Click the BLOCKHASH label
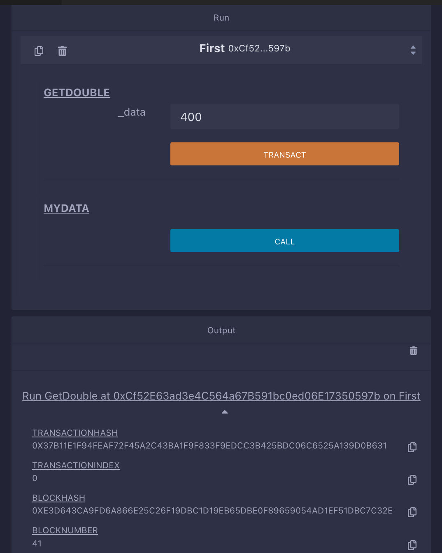 click(59, 498)
